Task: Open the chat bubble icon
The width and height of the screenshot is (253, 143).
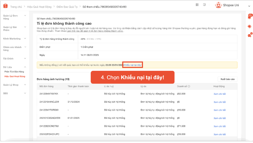Action: (x=250, y=35)
